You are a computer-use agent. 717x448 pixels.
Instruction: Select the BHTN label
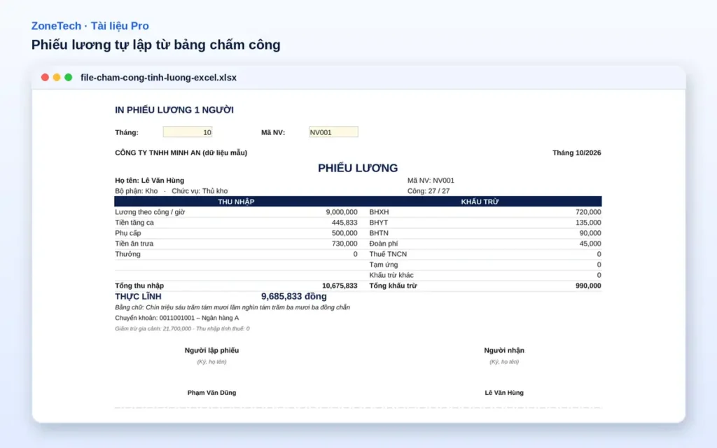point(379,233)
